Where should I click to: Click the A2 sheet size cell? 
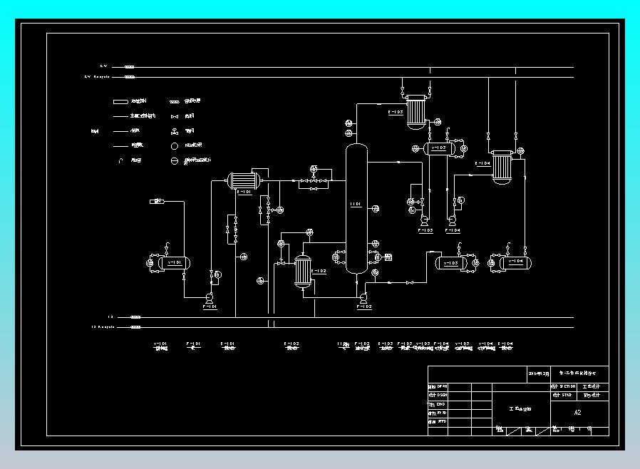point(577,413)
